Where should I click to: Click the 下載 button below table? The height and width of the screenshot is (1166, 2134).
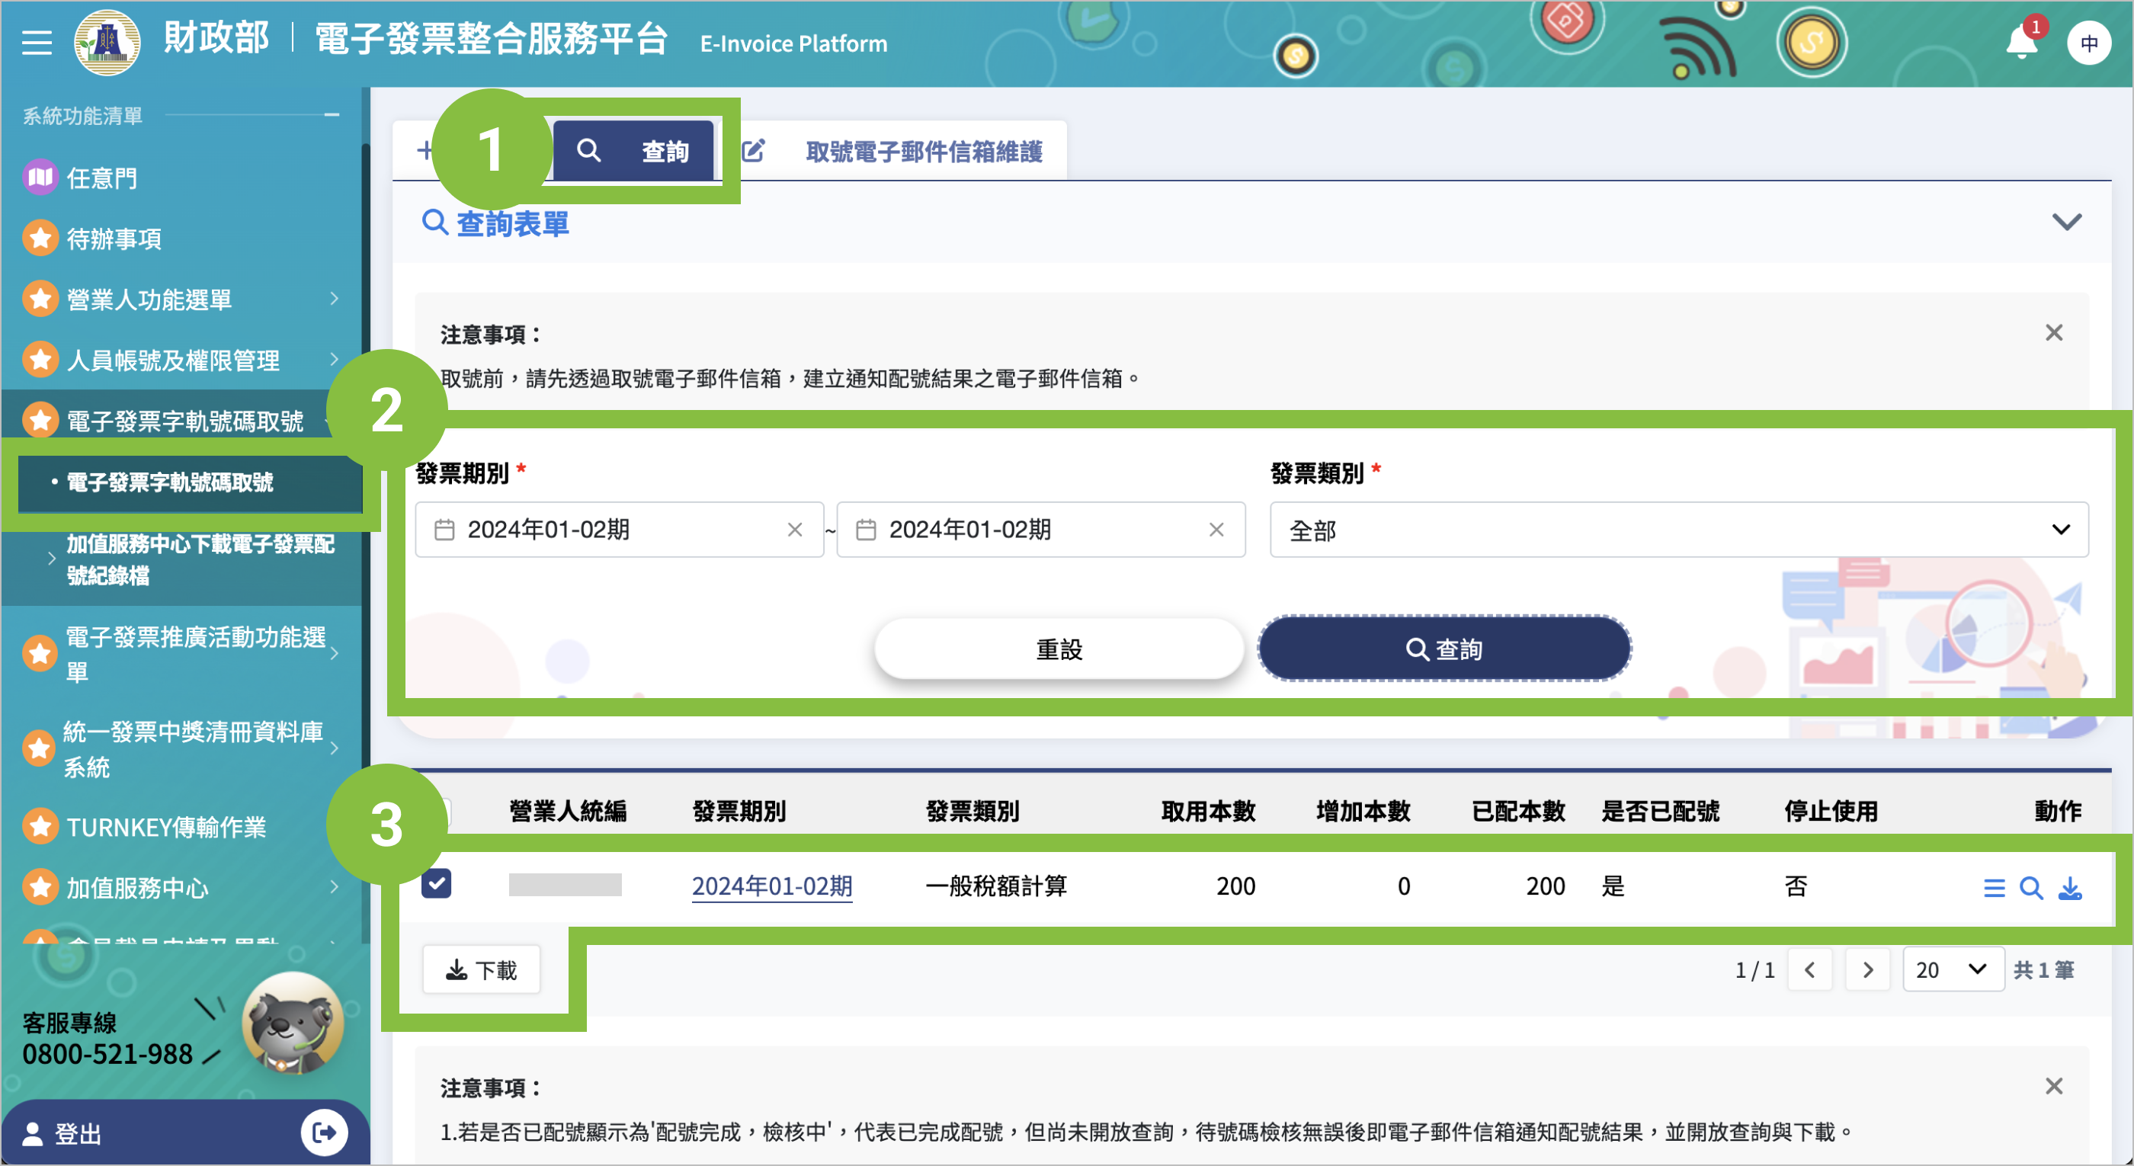click(x=482, y=969)
